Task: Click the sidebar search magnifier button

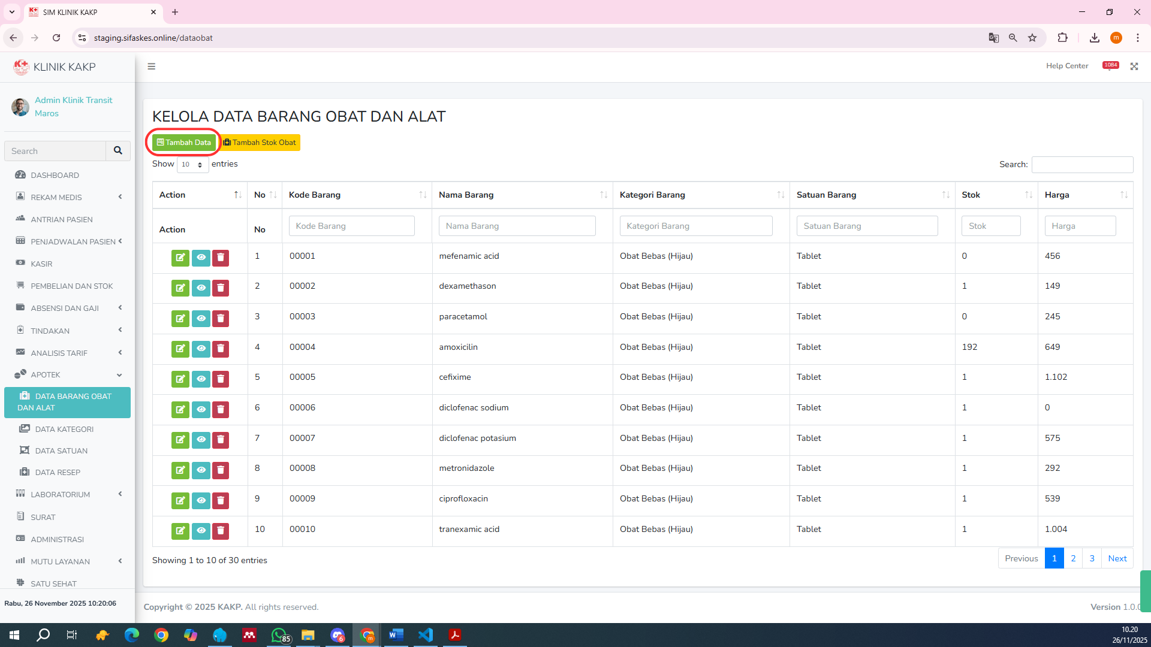Action: pos(118,151)
